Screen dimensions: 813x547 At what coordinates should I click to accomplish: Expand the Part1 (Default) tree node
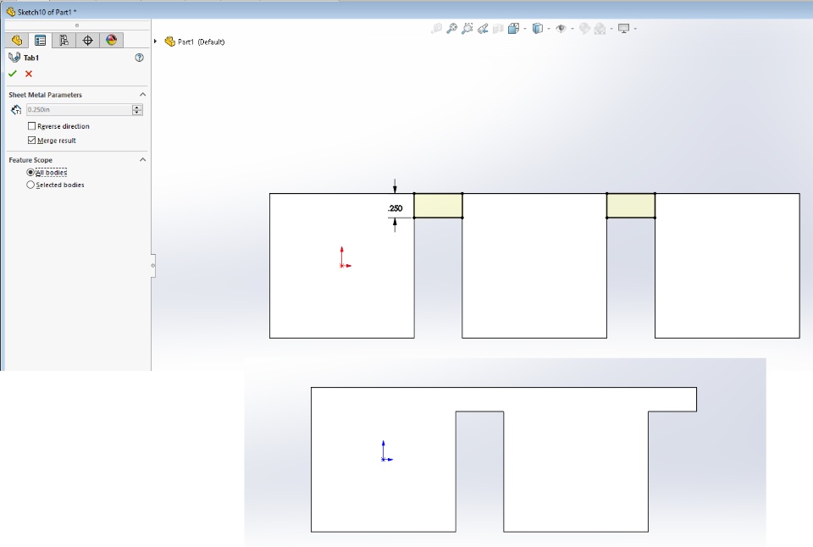click(x=155, y=41)
